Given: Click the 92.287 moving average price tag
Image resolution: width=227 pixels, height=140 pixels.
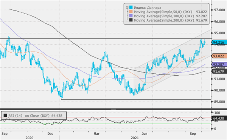Looking at the screenshot, I should coord(219,64).
